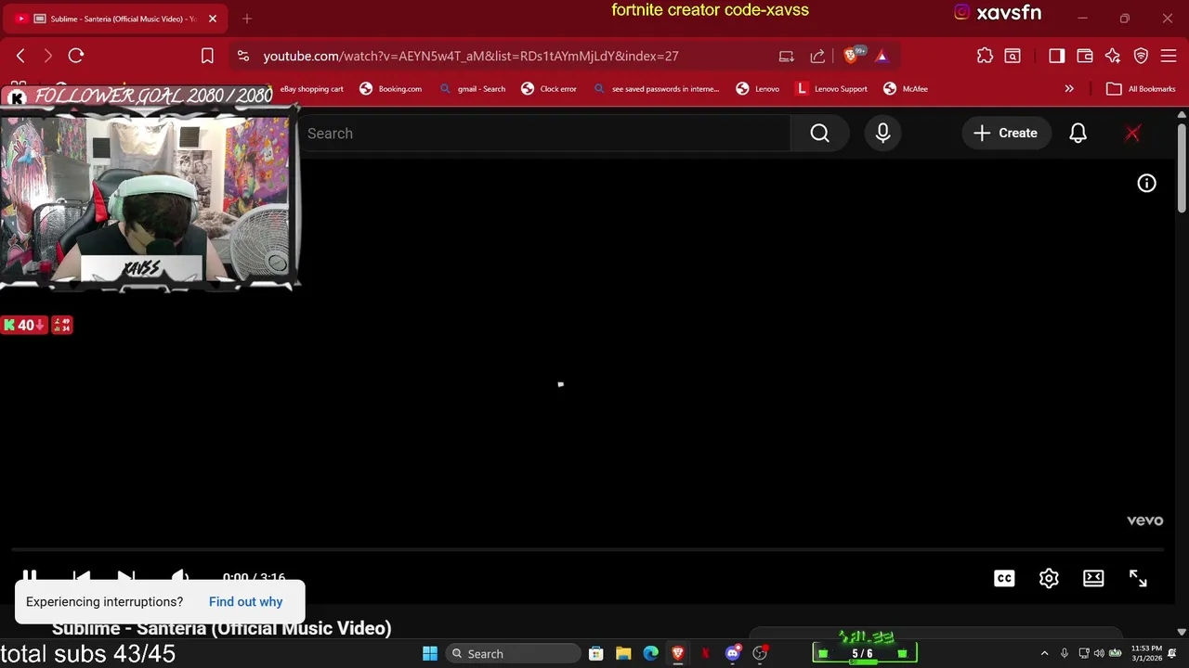Image resolution: width=1189 pixels, height=668 pixels.
Task: Open Brave Rewards triangle icon
Action: click(x=882, y=56)
